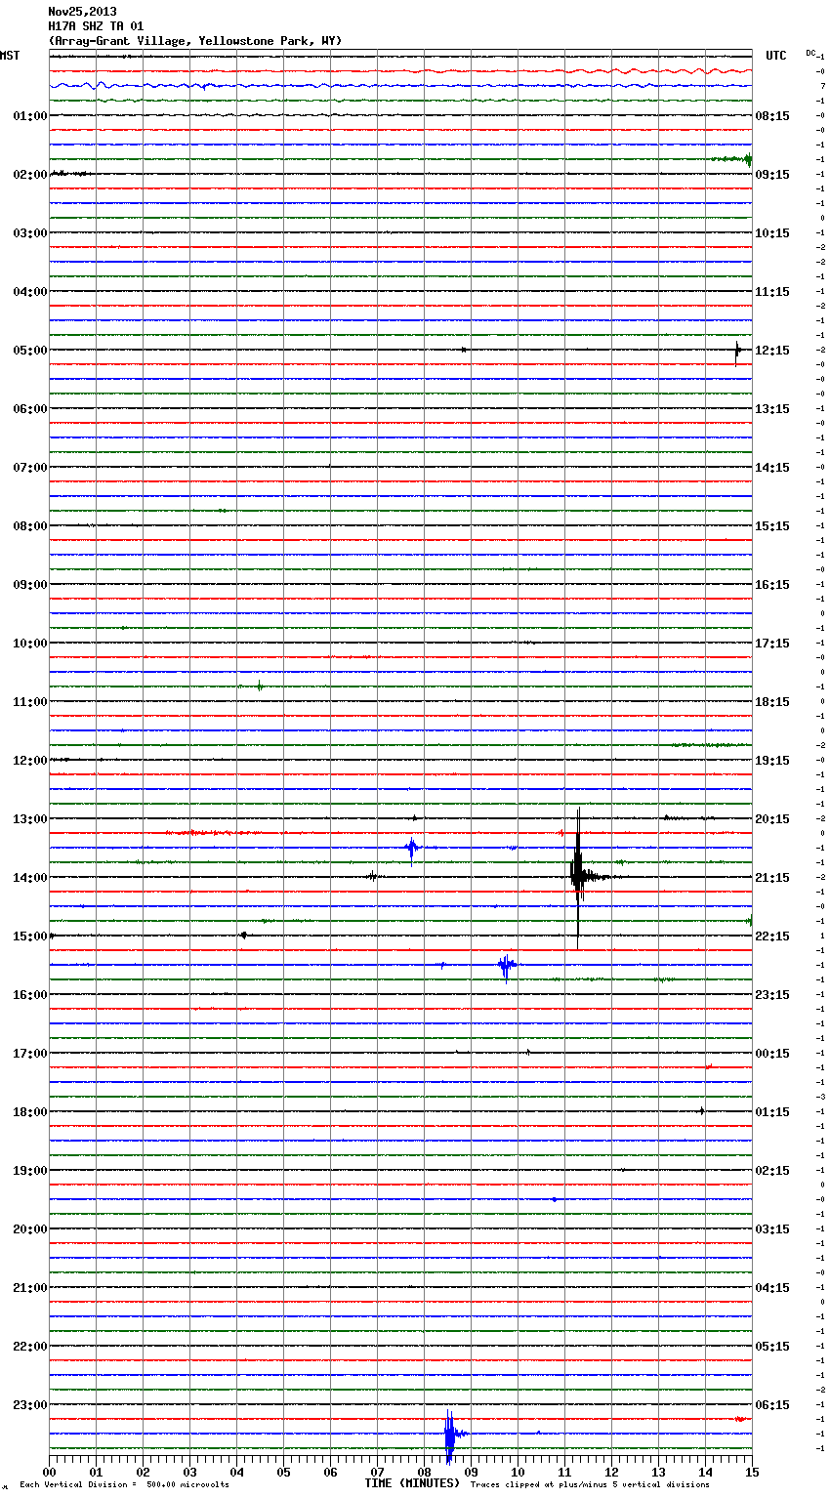The image size is (830, 1498).
Task: Click the small black event on the 15:00 trace
Action: (243, 936)
